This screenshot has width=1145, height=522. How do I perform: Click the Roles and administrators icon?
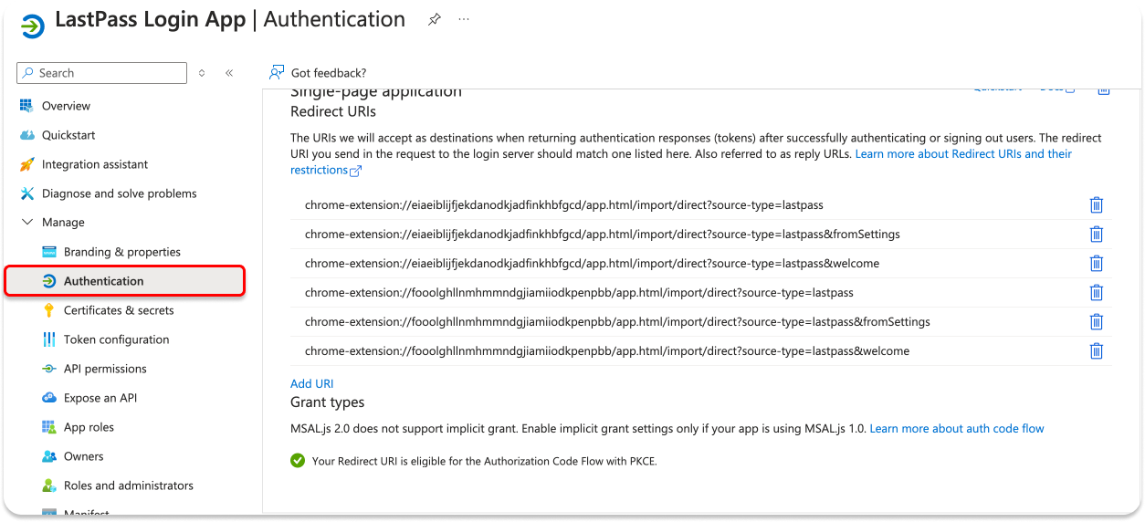pyautogui.click(x=49, y=485)
